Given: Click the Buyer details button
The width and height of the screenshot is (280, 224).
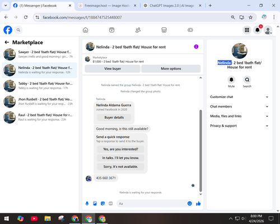Looking at the screenshot, I should click(114, 118).
